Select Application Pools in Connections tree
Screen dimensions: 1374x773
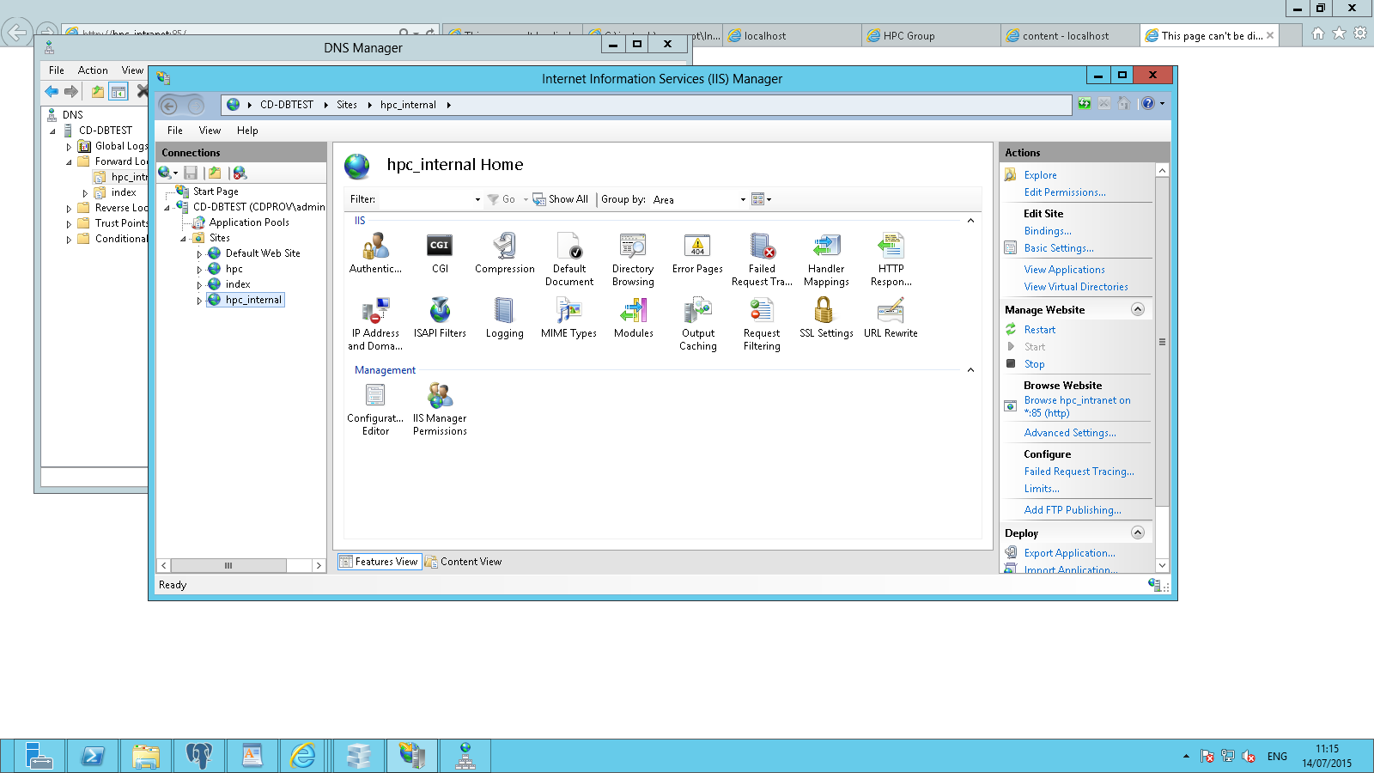coord(249,222)
